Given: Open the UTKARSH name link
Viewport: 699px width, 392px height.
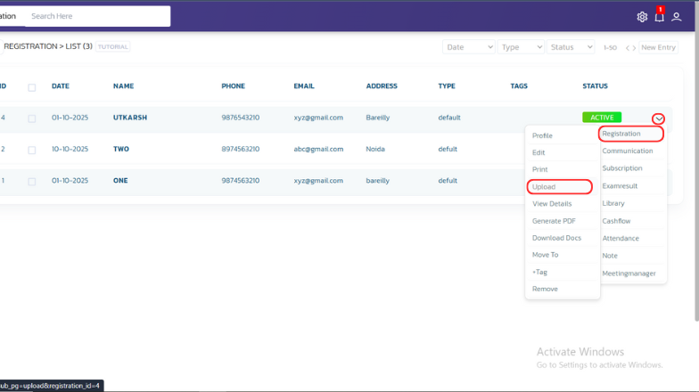Looking at the screenshot, I should coord(130,118).
